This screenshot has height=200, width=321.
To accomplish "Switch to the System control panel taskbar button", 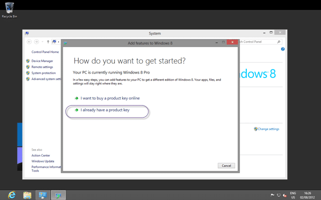I will click(x=43, y=195).
